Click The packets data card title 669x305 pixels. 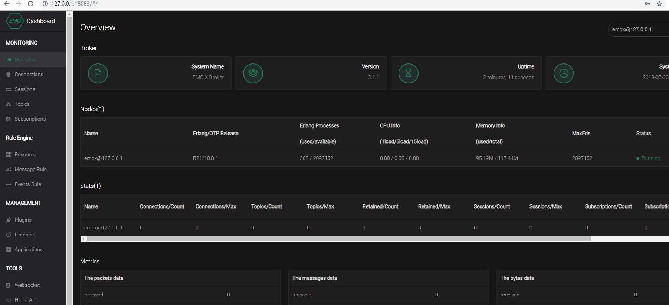pyautogui.click(x=104, y=278)
